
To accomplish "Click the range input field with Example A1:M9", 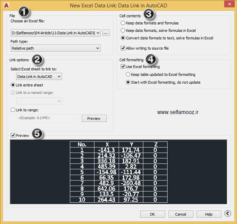I will tap(47, 118).
